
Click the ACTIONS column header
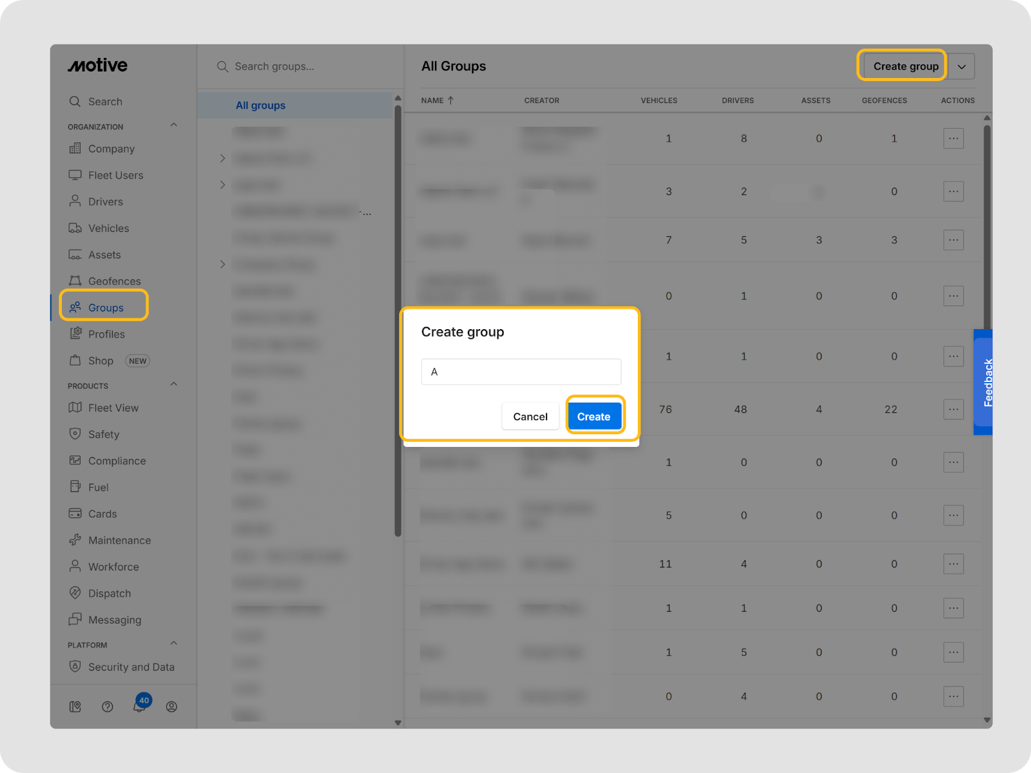(x=958, y=100)
